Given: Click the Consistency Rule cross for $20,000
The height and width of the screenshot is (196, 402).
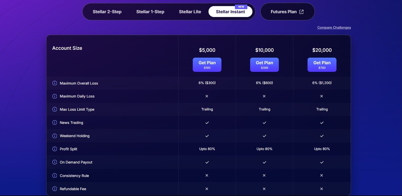Looking at the screenshot, I should coord(321,175).
